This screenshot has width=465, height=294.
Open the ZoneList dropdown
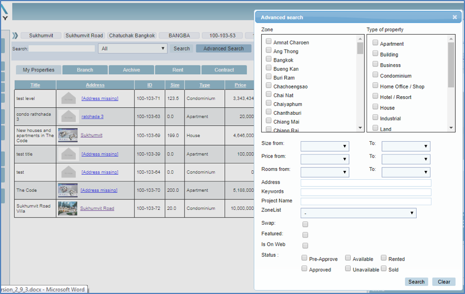tap(358, 213)
